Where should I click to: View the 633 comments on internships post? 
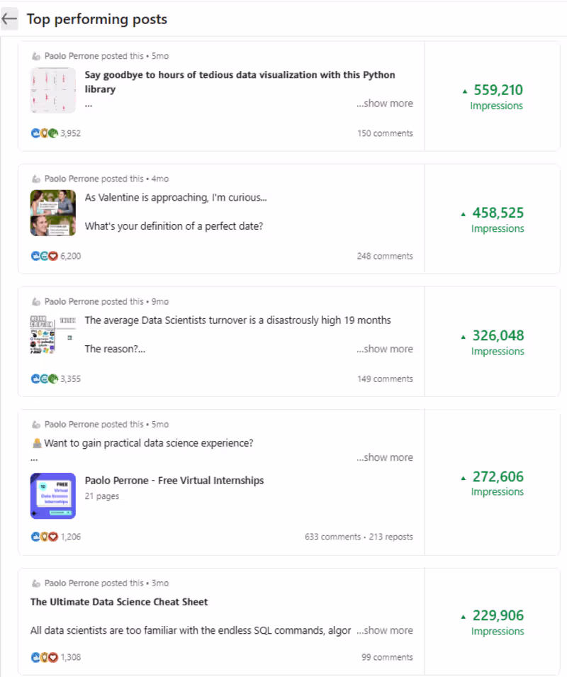click(x=332, y=537)
